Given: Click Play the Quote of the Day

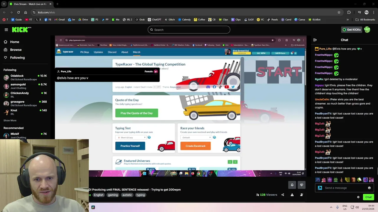Looking at the screenshot, I should coord(136,113).
